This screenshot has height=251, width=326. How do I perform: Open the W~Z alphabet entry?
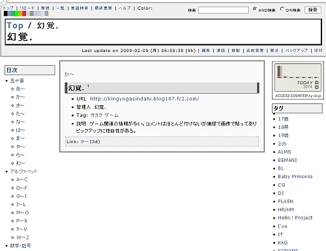pos(23,237)
